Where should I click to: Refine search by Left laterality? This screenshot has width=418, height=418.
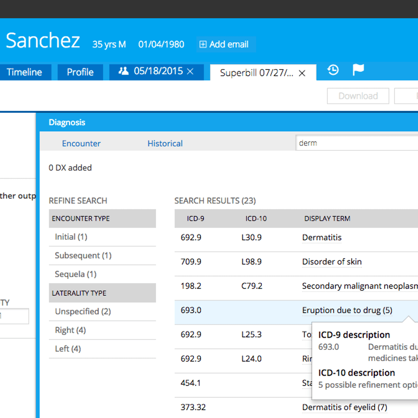pos(68,349)
